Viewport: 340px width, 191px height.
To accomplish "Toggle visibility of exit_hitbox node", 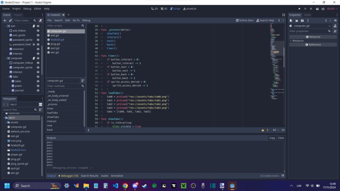I will pyautogui.click(x=38, y=31).
